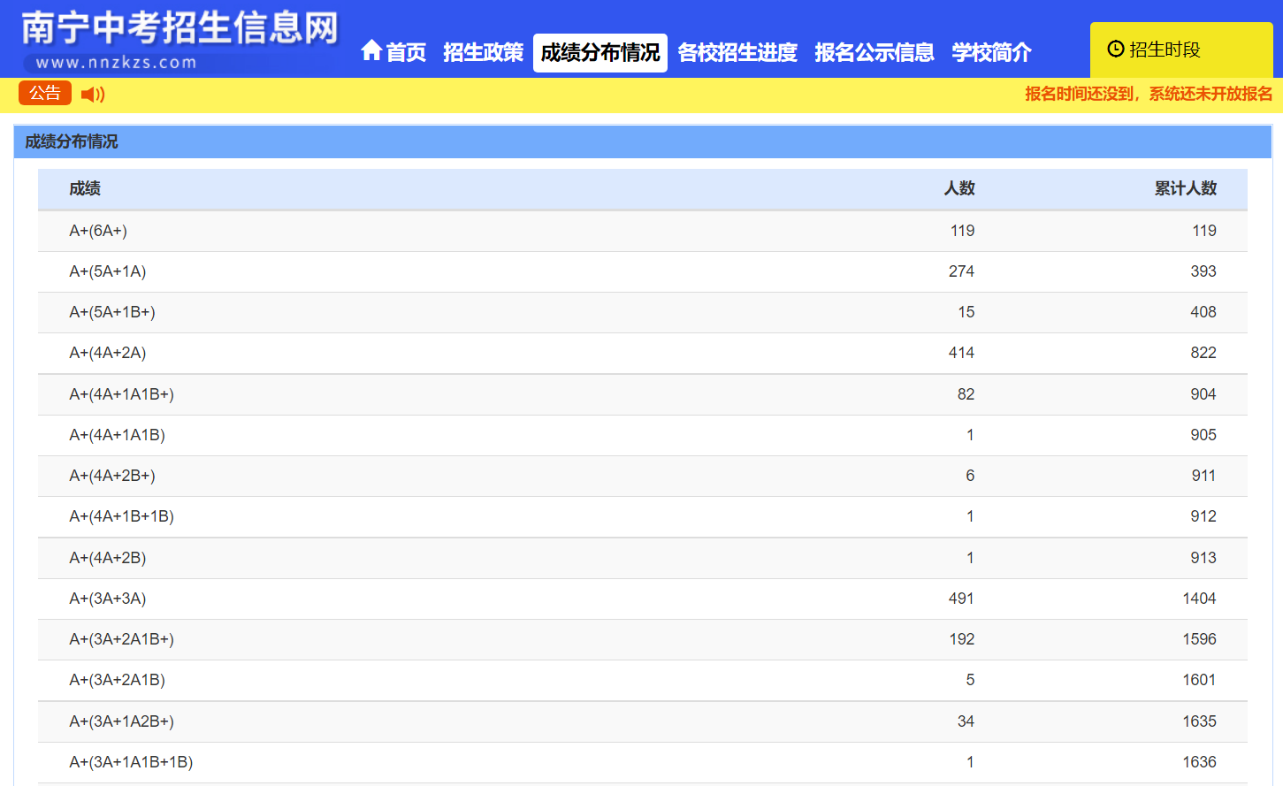This screenshot has height=786, width=1283.
Task: Click the 累计人数 column header
Action: coord(1185,188)
